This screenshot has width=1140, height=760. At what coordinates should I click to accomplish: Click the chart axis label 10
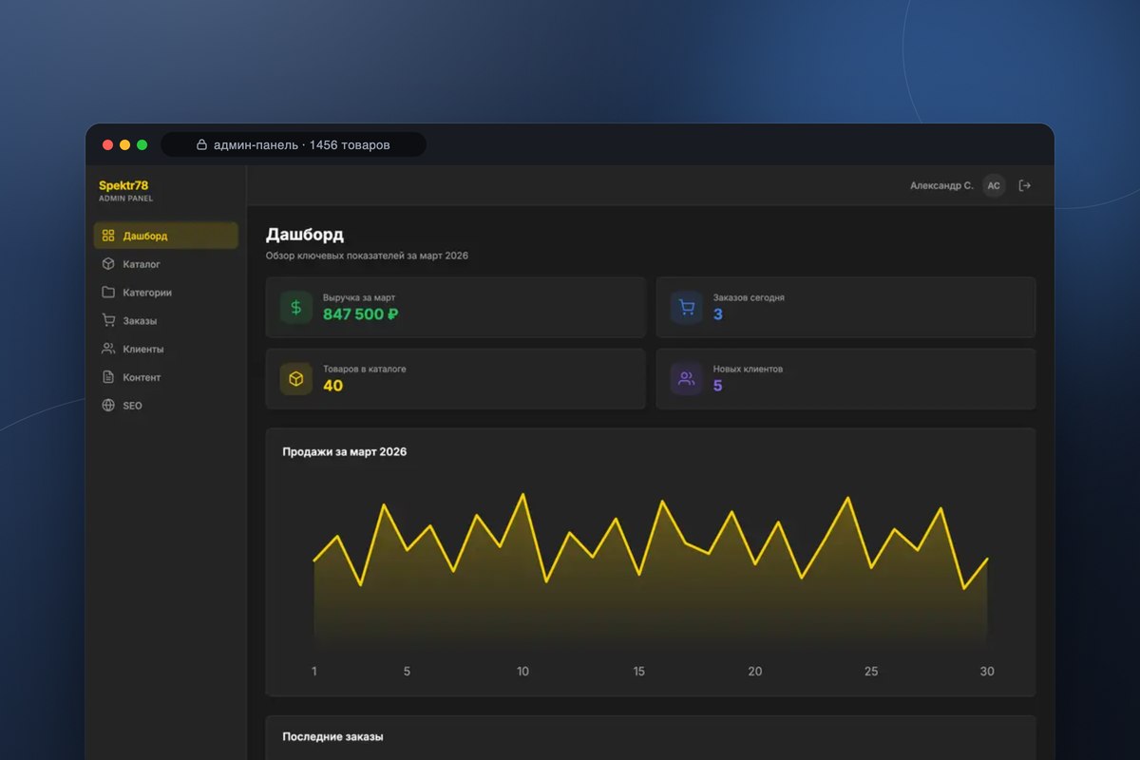522,672
